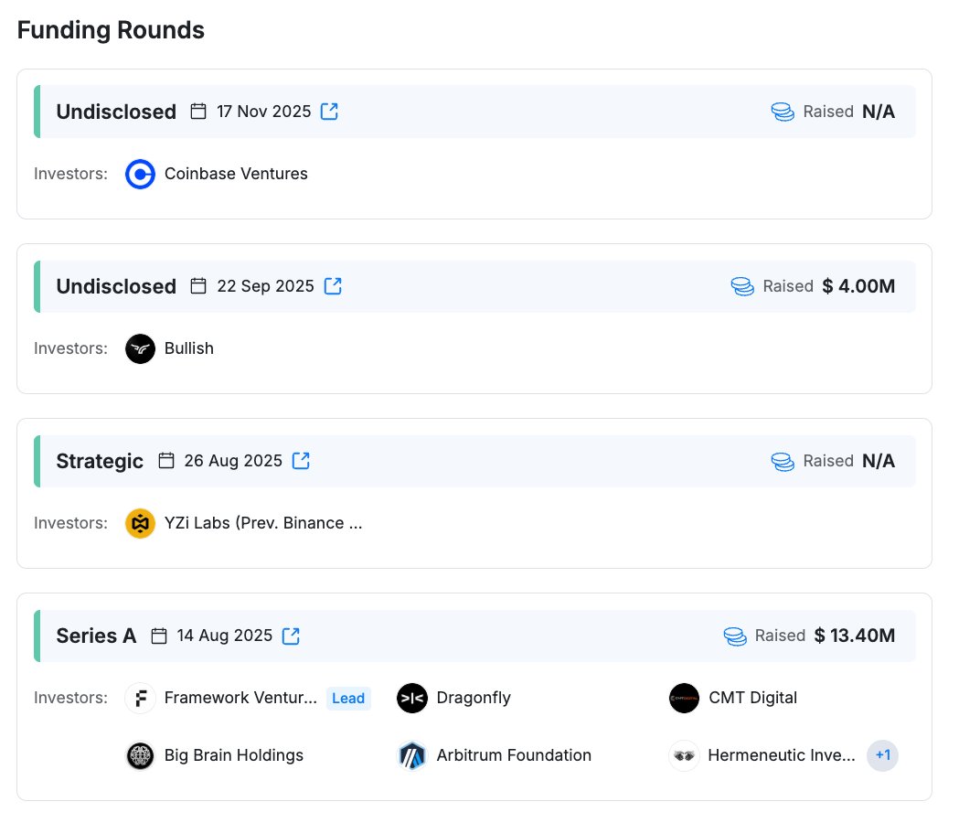The height and width of the screenshot is (823, 959).
Task: Select the 17 Nov 2025 date text
Action: tap(263, 112)
